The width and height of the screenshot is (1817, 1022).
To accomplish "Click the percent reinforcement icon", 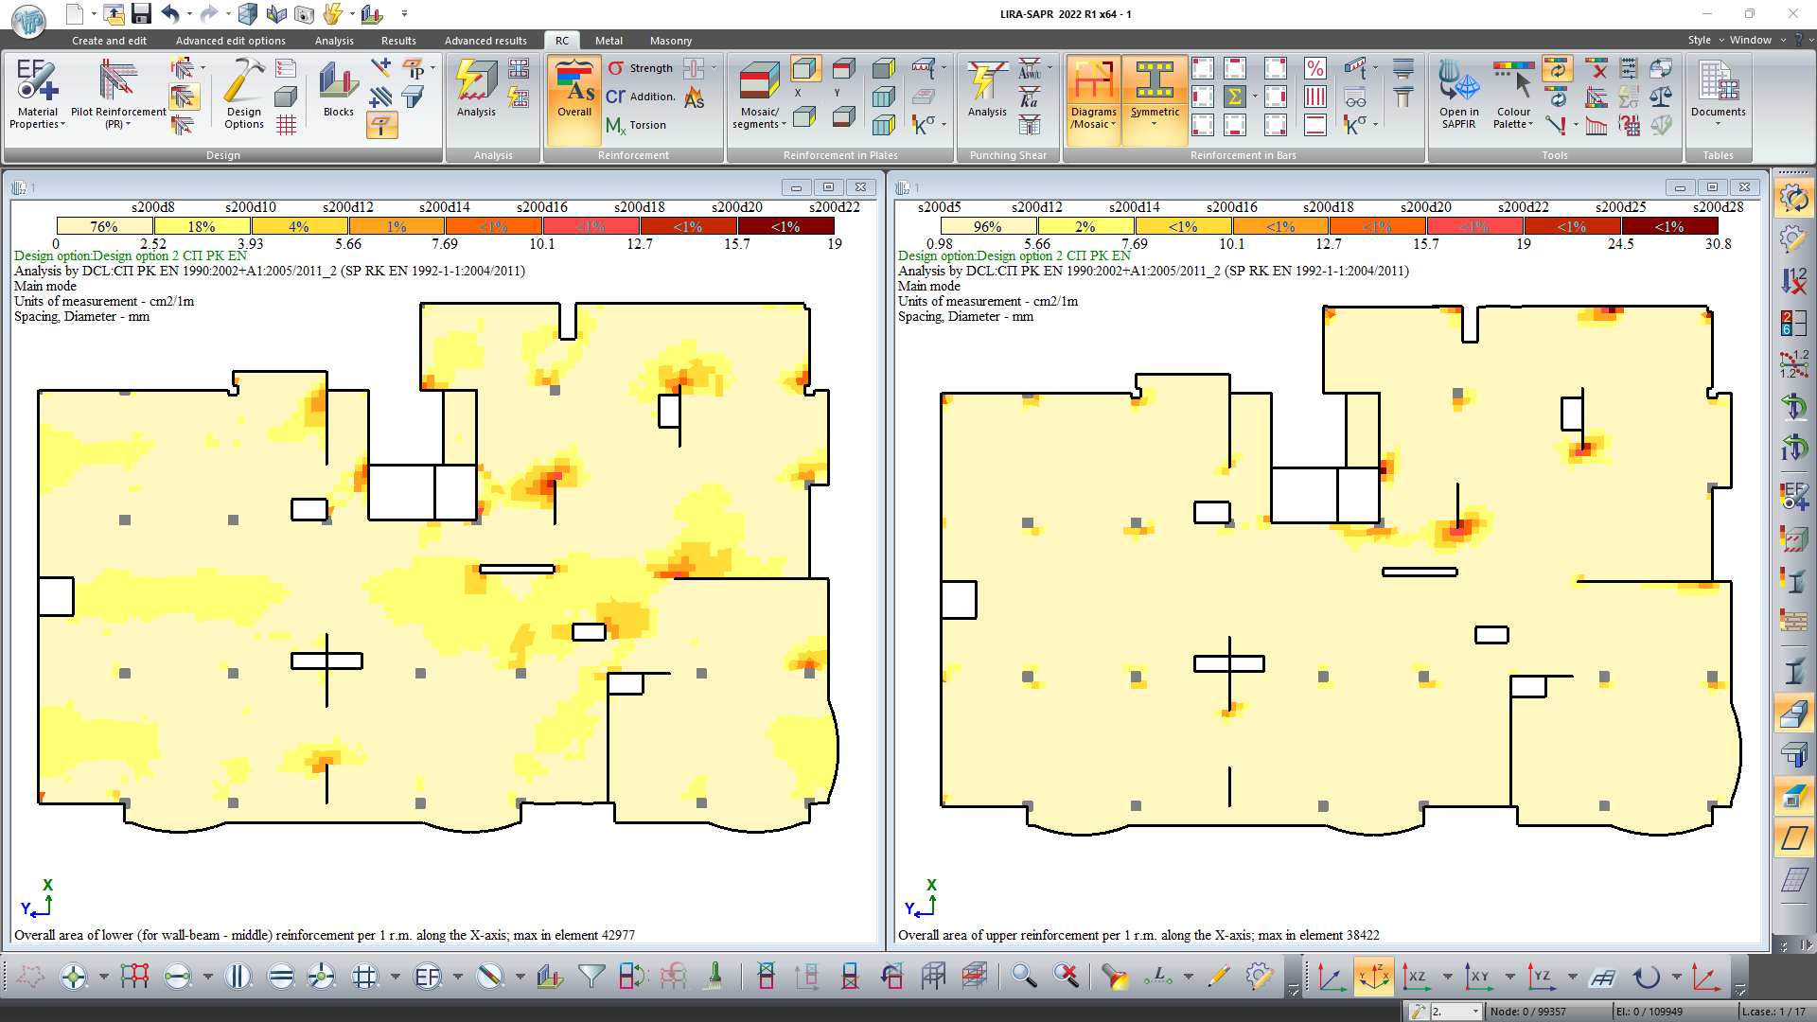I will tap(1314, 68).
